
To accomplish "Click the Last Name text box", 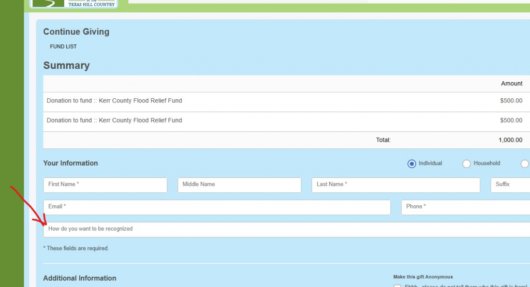I will [x=395, y=185].
